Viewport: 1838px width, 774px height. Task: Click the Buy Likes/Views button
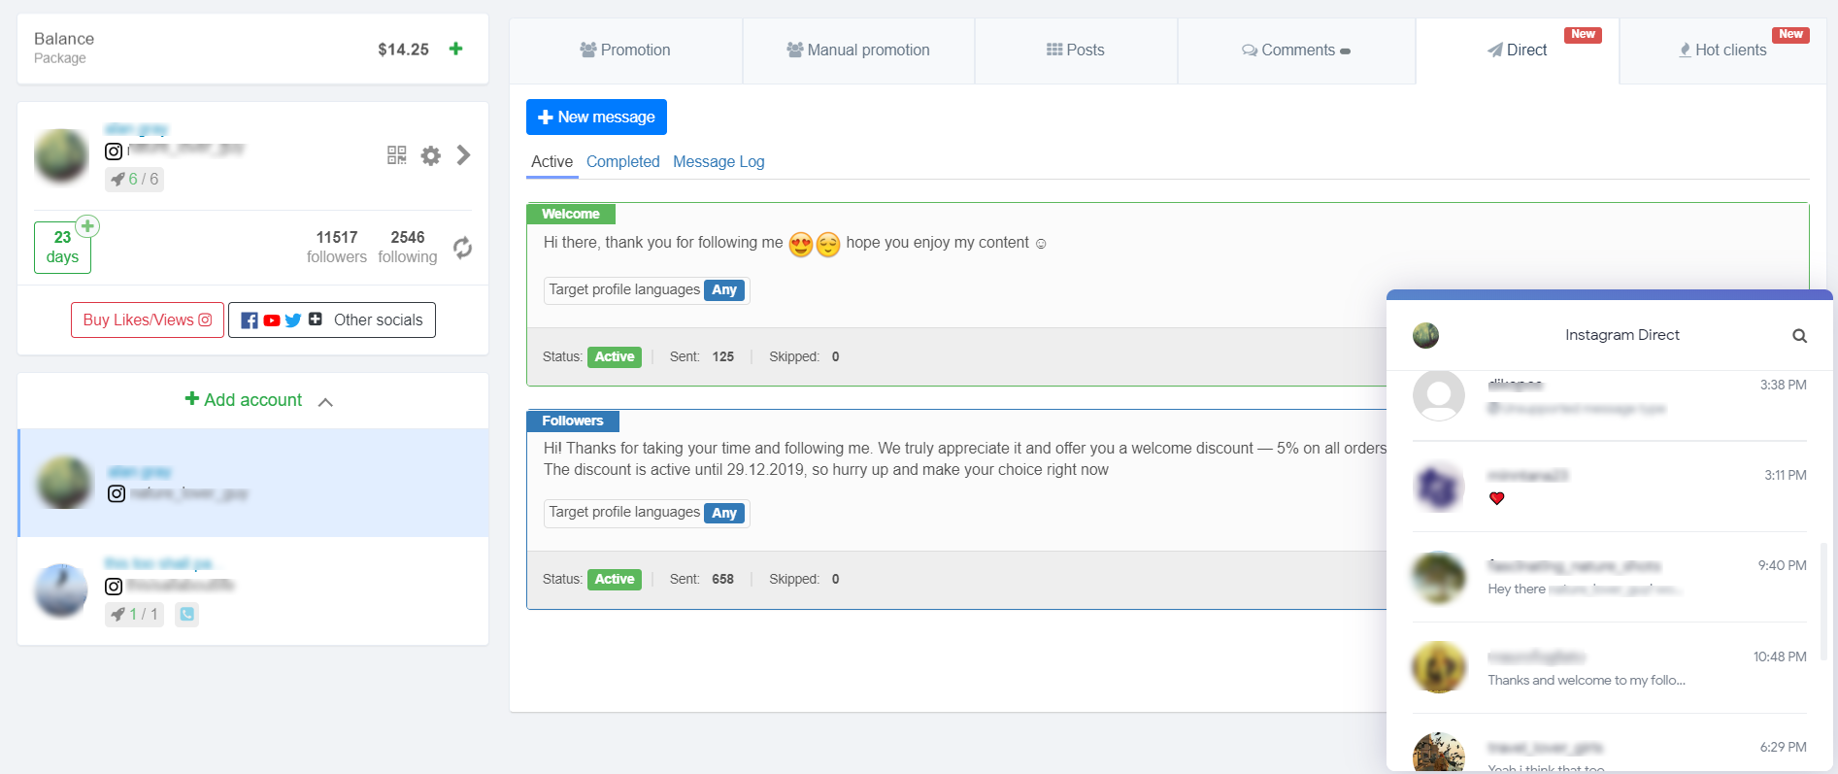pyautogui.click(x=148, y=320)
